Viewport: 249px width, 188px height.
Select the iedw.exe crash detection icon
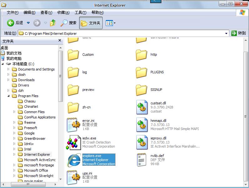point(74,142)
